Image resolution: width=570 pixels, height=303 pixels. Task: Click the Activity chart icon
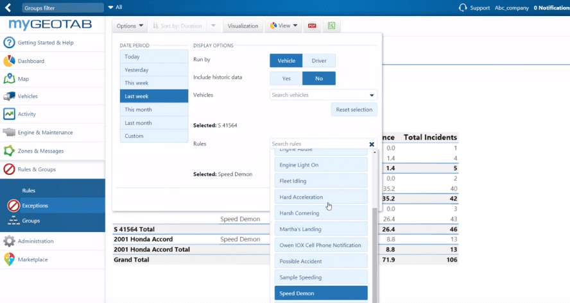pyautogui.click(x=9, y=114)
